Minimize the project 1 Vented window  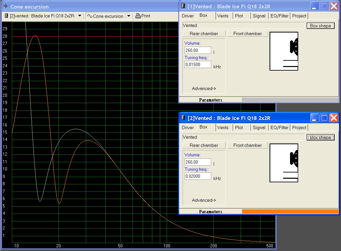click(315, 6)
